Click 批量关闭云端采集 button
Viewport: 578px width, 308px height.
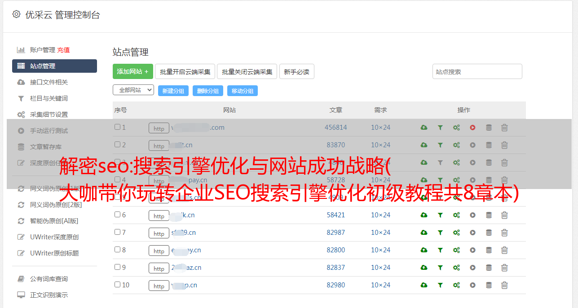pos(247,71)
